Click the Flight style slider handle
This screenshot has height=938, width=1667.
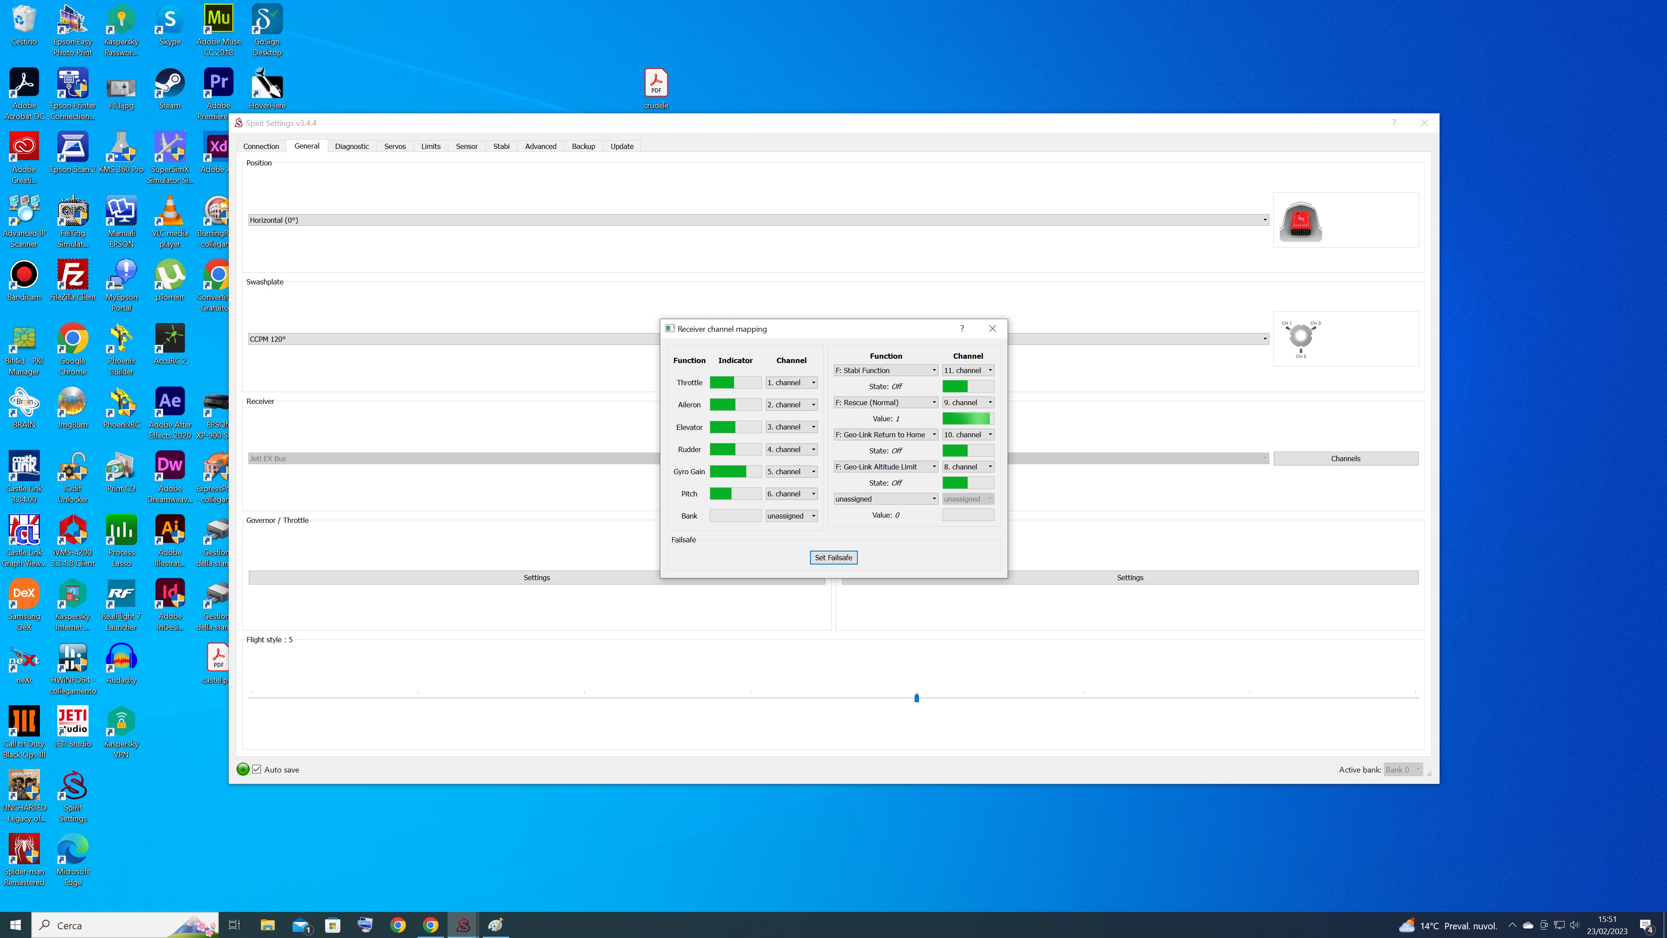coord(916,697)
